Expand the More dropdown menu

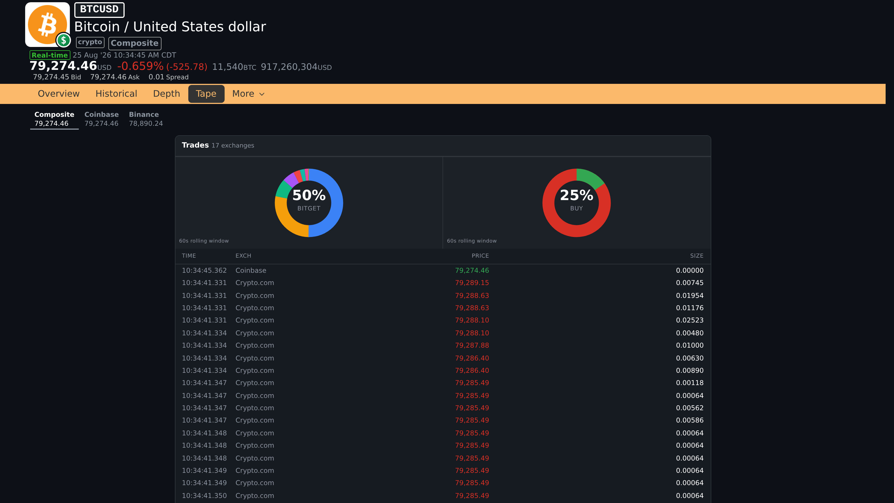click(x=248, y=94)
